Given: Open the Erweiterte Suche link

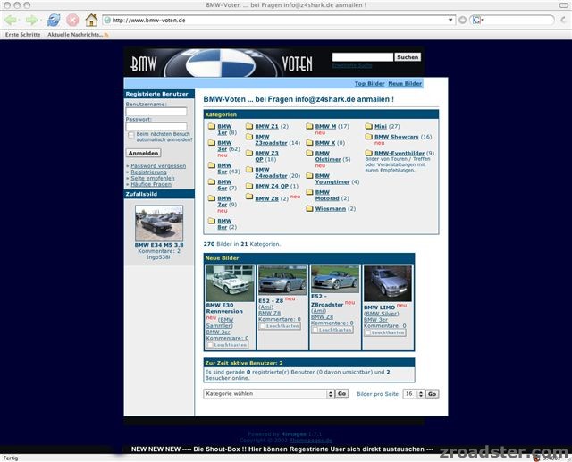Looking at the screenshot, I should tap(352, 65).
